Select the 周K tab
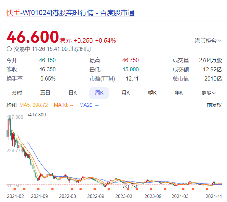 coord(99,93)
